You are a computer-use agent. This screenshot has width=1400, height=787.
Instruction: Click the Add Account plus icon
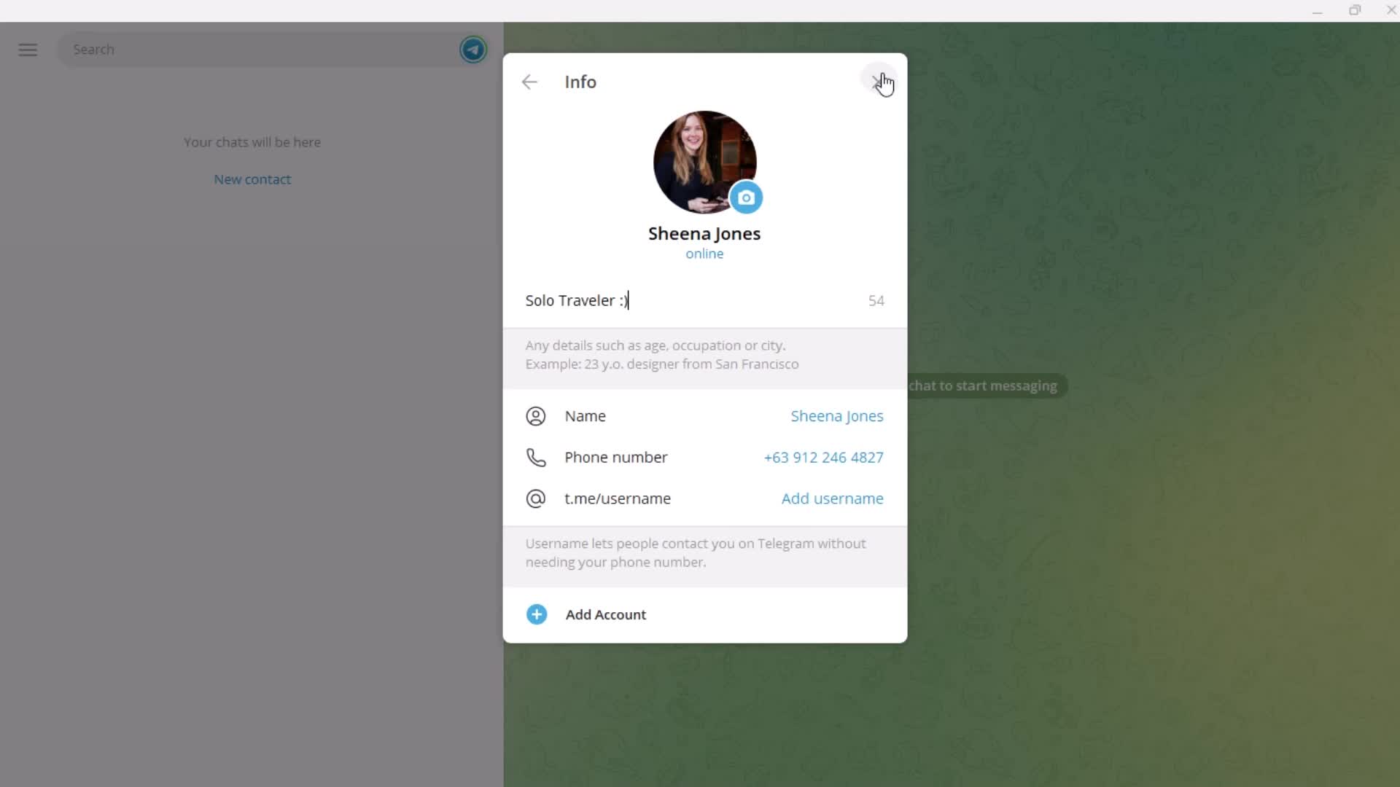pos(537,614)
